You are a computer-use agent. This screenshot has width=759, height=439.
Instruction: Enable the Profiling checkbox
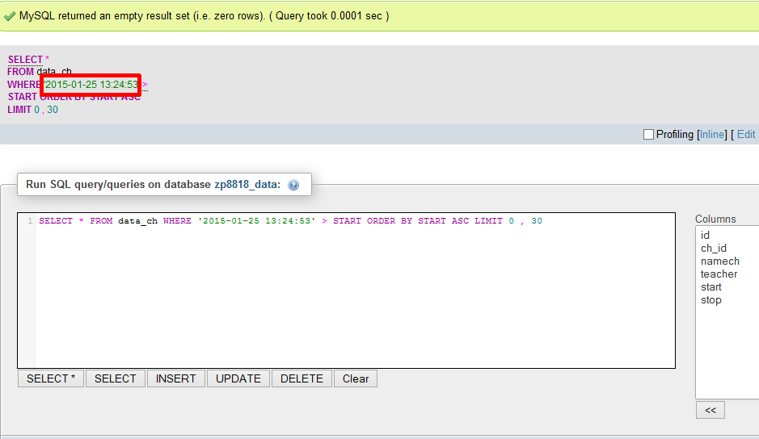[648, 135]
